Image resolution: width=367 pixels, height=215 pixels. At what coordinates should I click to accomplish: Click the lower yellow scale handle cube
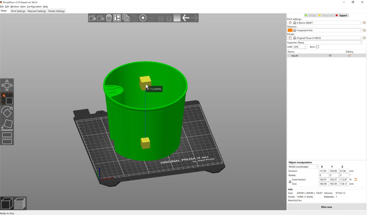coord(146,143)
